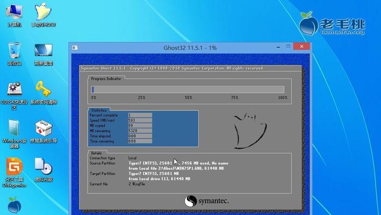
Task: Launch the 虚拟光驱 virtual drive icon
Action: tap(44, 170)
